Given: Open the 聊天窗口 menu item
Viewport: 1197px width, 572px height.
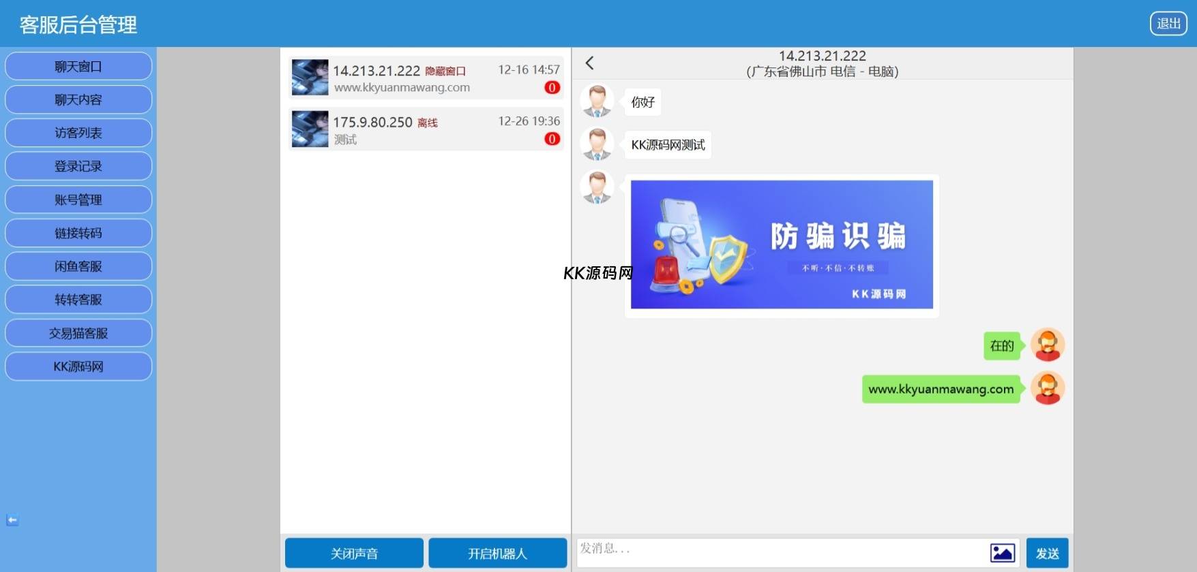Looking at the screenshot, I should pos(78,67).
